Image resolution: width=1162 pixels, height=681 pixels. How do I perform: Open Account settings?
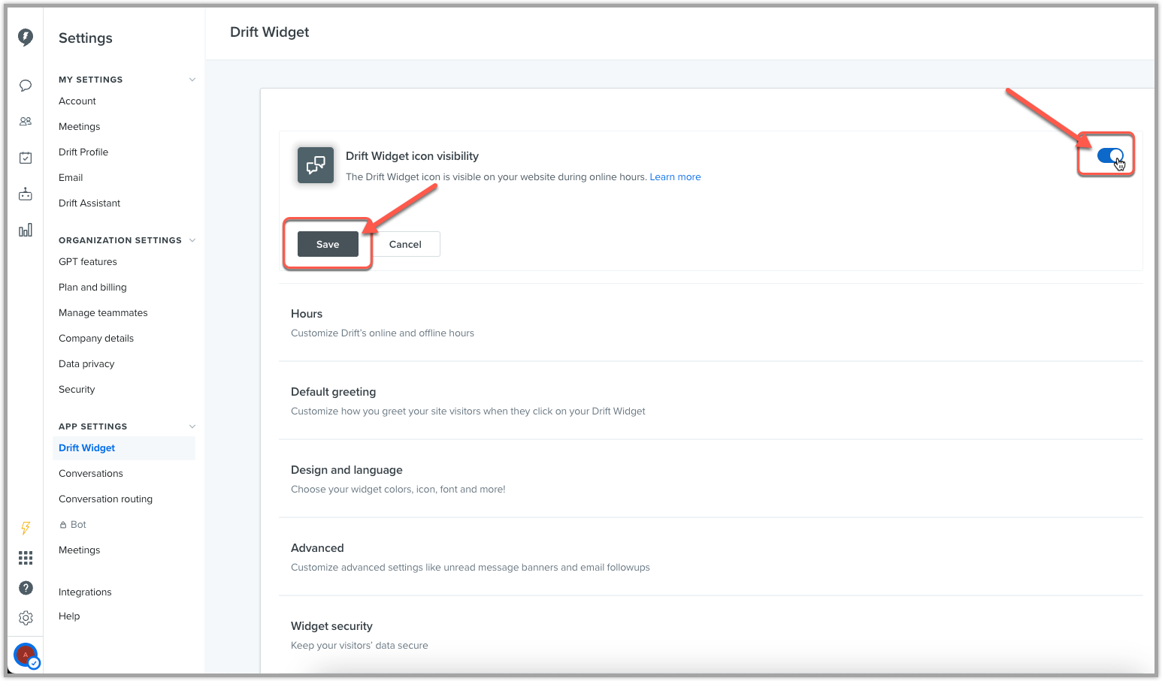point(77,101)
